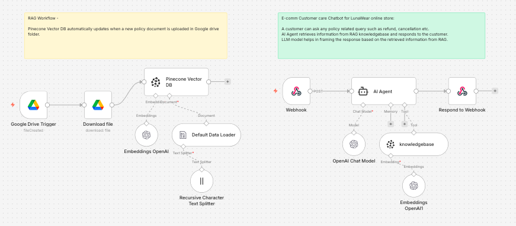Add a node after Pinecone Vector DB

click(227, 82)
